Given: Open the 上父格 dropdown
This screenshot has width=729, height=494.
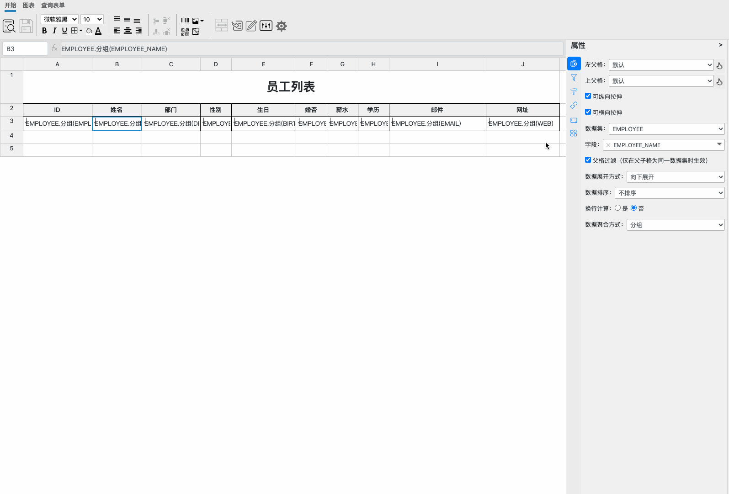Looking at the screenshot, I should [661, 81].
